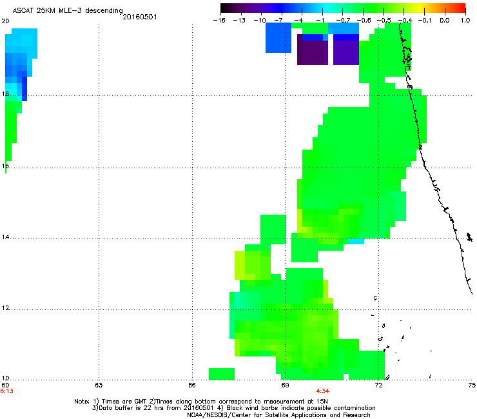The height and width of the screenshot is (419, 477).
Task: Click the '-16' color bar label
Action: [x=219, y=21]
